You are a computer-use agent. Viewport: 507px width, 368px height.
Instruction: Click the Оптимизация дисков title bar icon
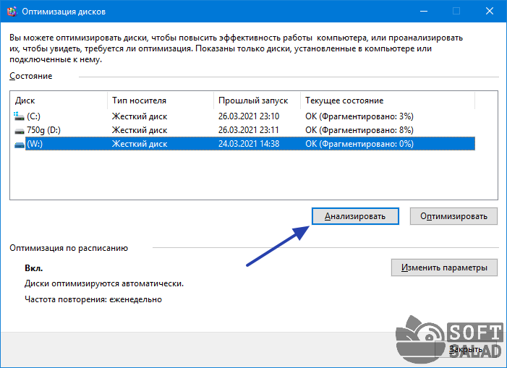click(x=12, y=12)
